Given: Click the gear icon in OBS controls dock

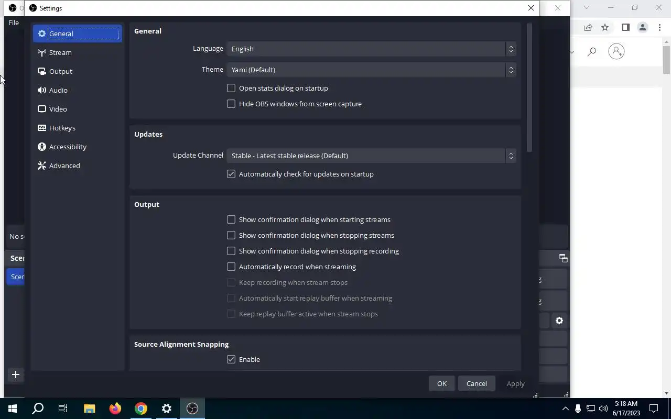Looking at the screenshot, I should tap(559, 321).
